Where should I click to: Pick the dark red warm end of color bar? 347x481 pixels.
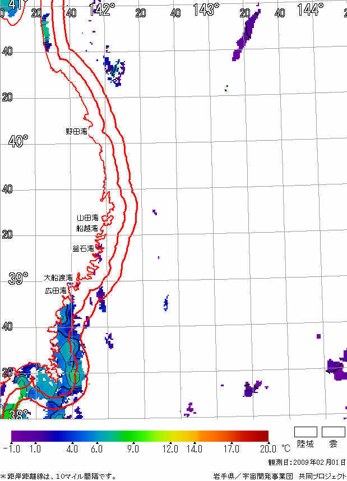click(261, 436)
